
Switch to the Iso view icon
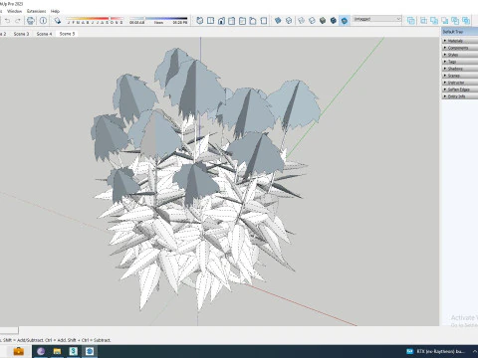tap(199, 21)
